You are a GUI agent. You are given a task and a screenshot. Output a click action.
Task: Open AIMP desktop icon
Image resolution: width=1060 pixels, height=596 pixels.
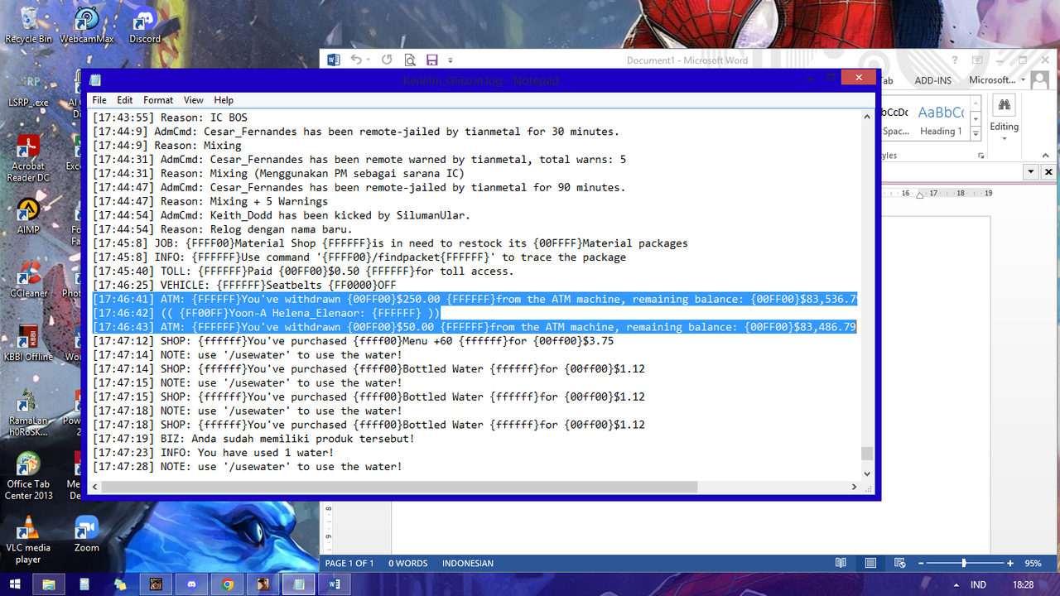(x=28, y=215)
